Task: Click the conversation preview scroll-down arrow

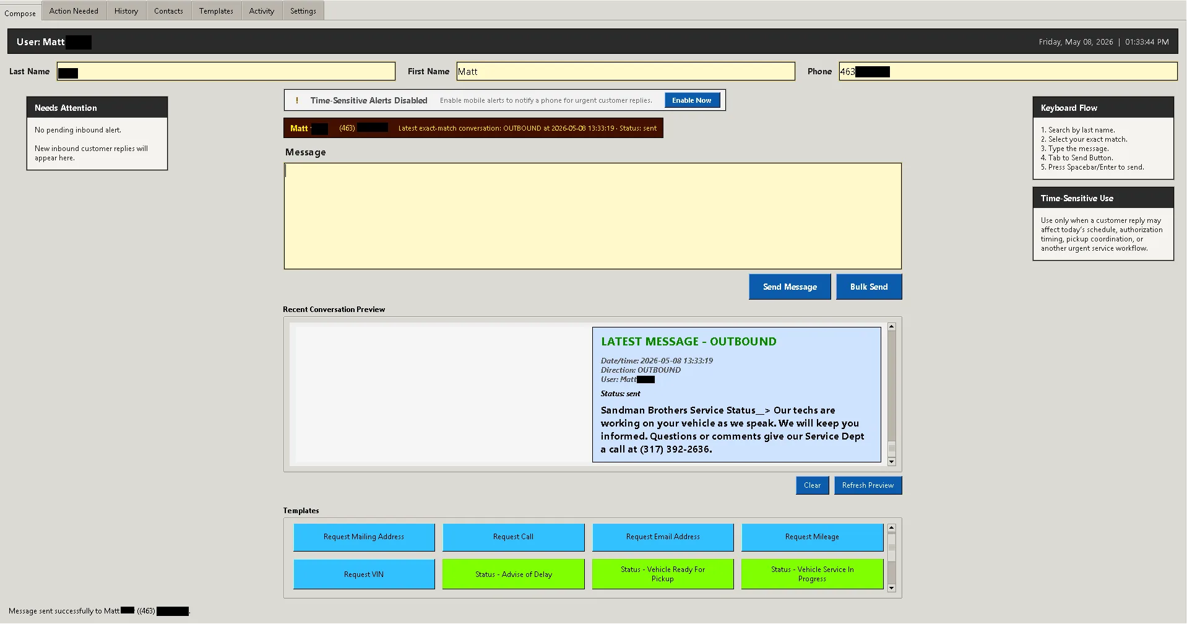Action: click(x=892, y=462)
